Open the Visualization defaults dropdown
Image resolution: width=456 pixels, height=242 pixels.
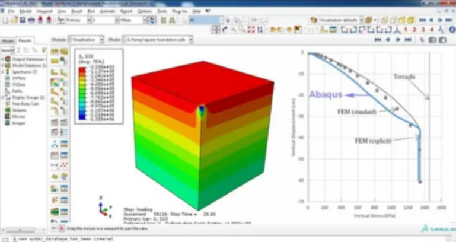(362, 20)
